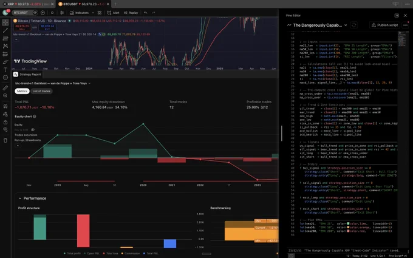Click the blue Total P&L bar

[170, 243]
